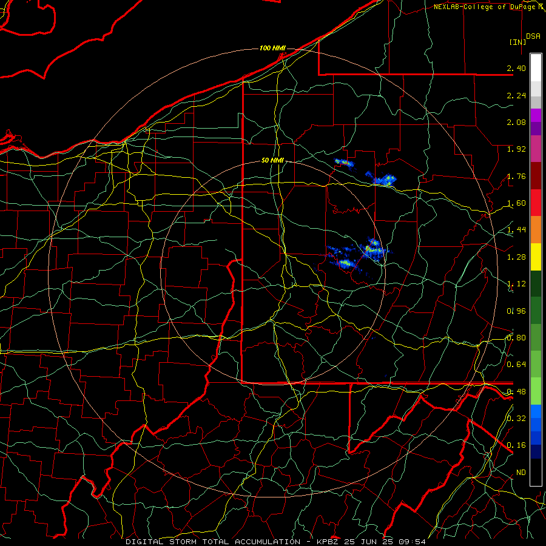The height and width of the screenshot is (546, 546).
Task: Click the '100 NMI' range ring label
Action: pos(272,48)
